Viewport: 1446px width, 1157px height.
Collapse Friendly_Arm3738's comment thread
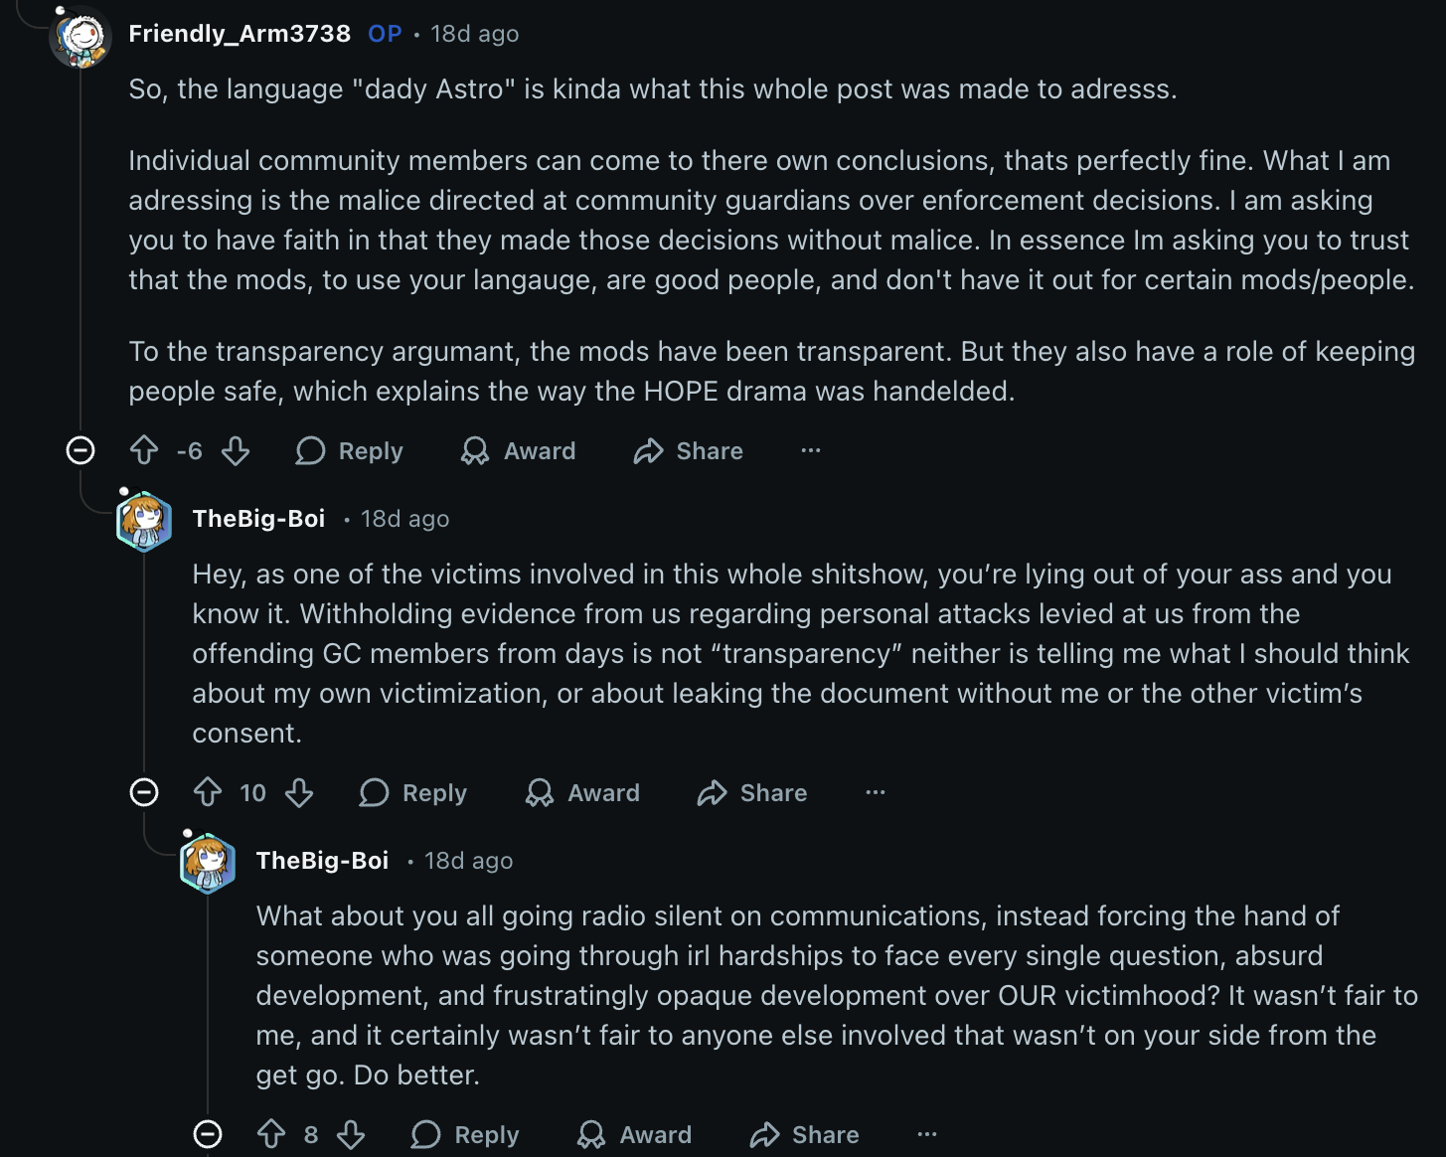coord(80,450)
